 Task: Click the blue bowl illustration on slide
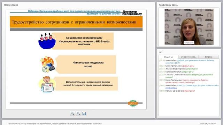point(47,41)
